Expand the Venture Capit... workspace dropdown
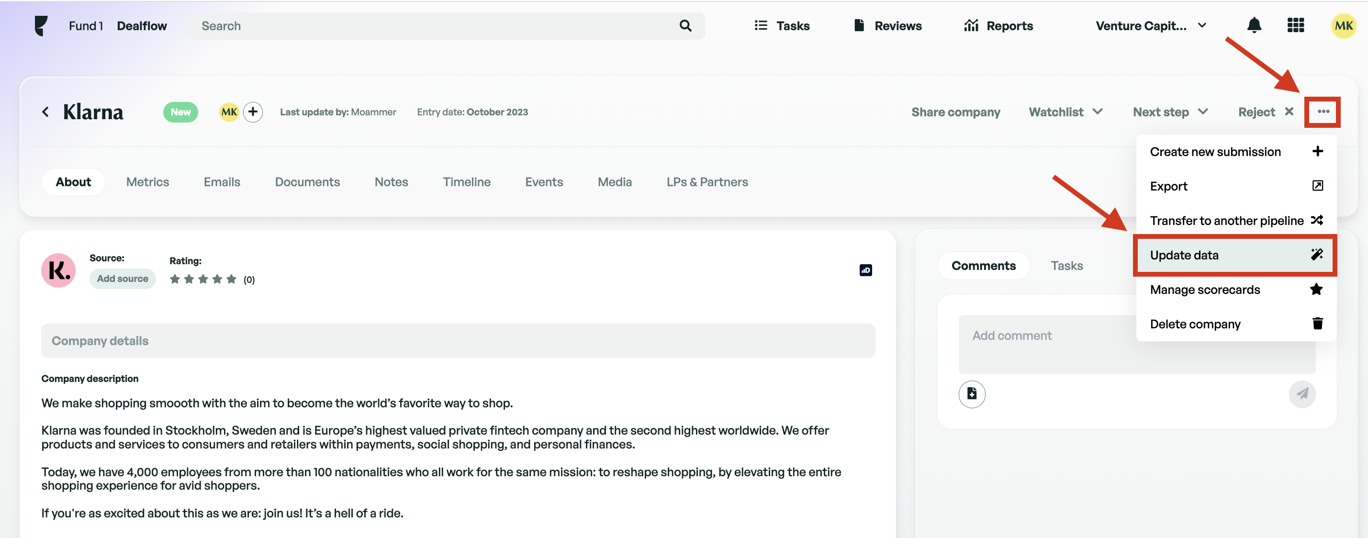 point(1151,25)
